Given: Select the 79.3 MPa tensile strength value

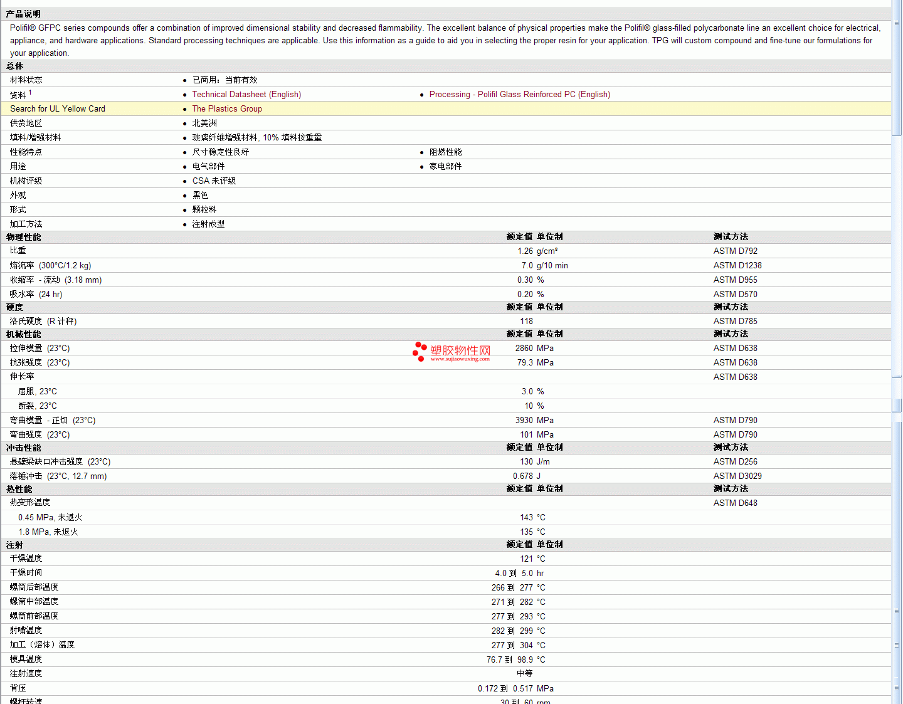Looking at the screenshot, I should point(536,362).
